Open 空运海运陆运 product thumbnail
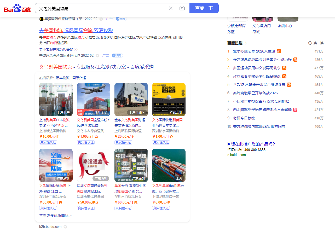Viewport: 335px width, 232px height. pos(56,165)
